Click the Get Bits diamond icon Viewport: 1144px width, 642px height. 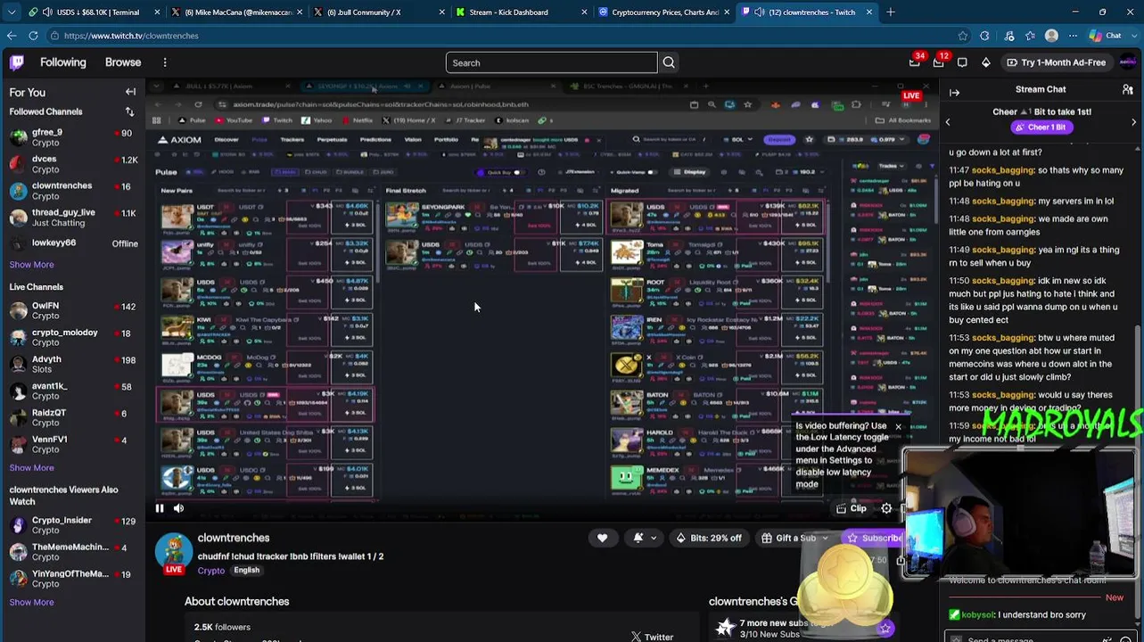985,62
